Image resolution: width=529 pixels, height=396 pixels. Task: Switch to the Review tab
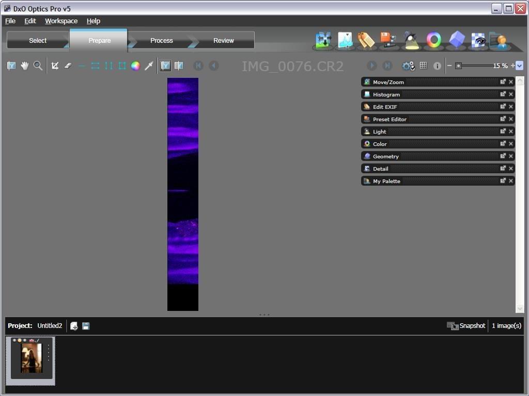223,40
